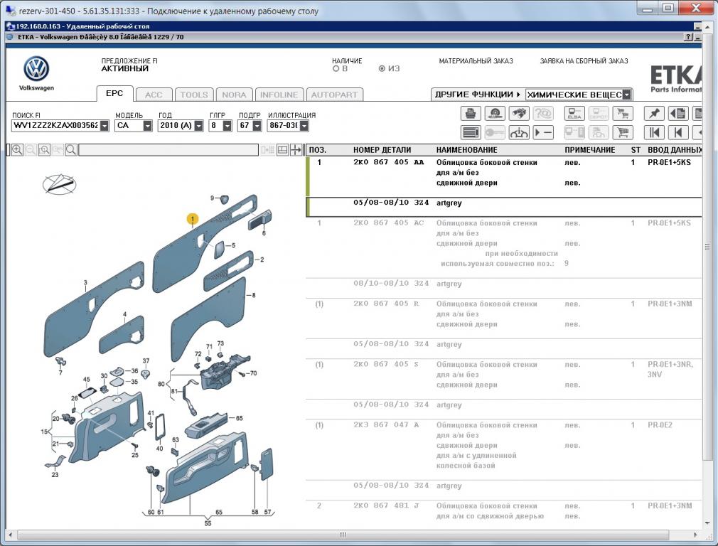Switch to the EPC tab
The height and width of the screenshot is (546, 718).
[114, 93]
